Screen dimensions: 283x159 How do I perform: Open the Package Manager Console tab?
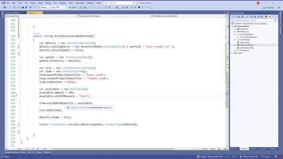(15, 152)
